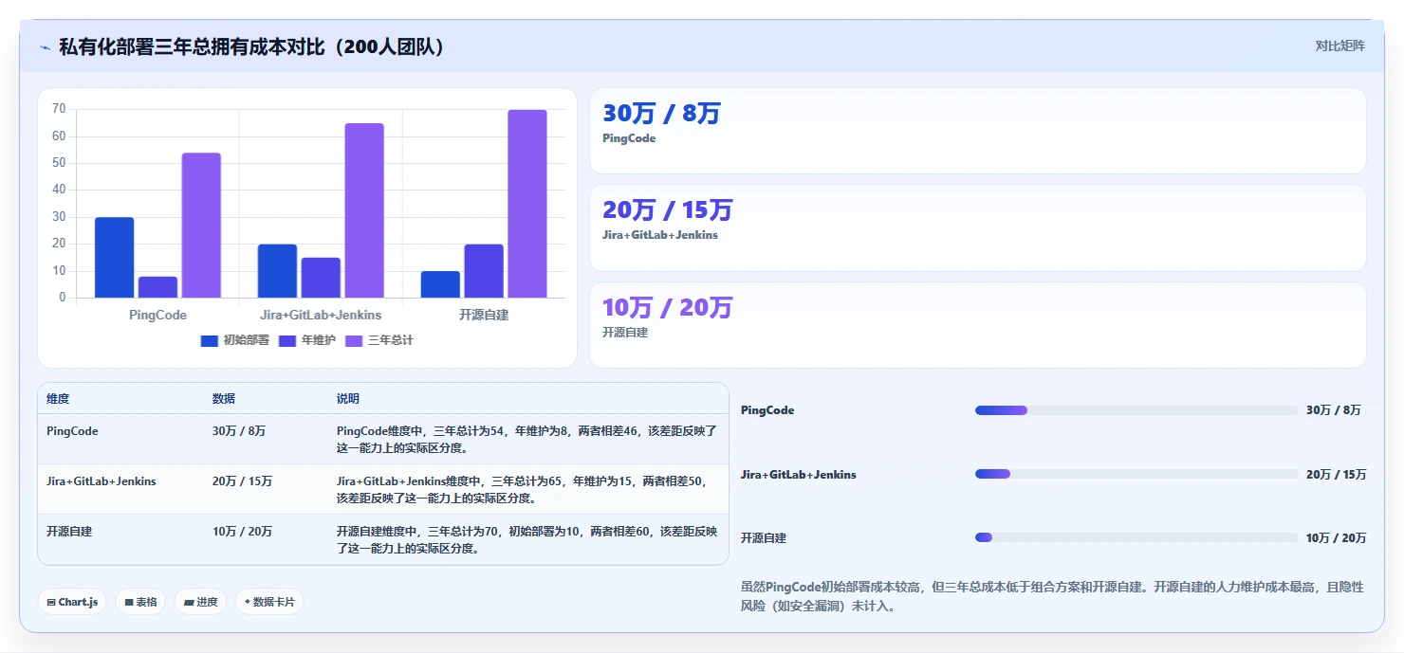
Task: Click the PingCode label beside progress bar
Action: point(767,410)
